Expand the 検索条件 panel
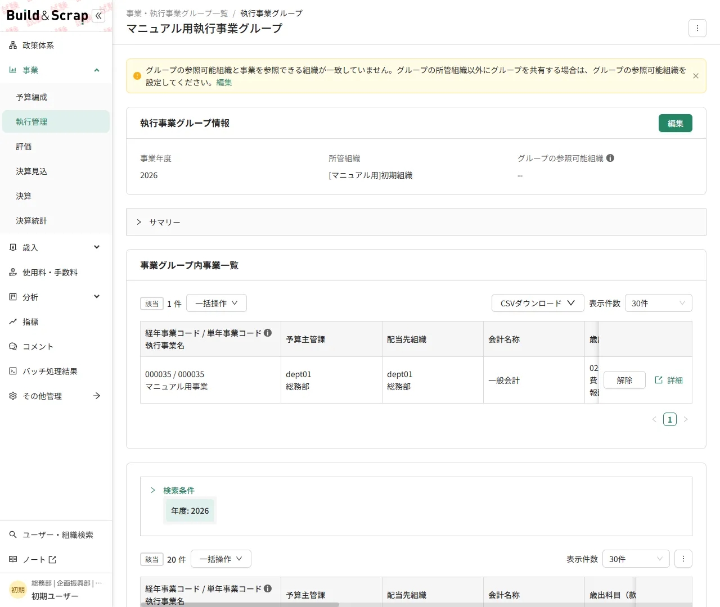720x607 pixels. (x=173, y=490)
